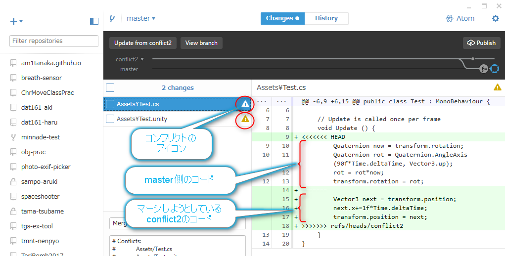
Task: Click the diff hunk header line
Action: click(x=378, y=101)
